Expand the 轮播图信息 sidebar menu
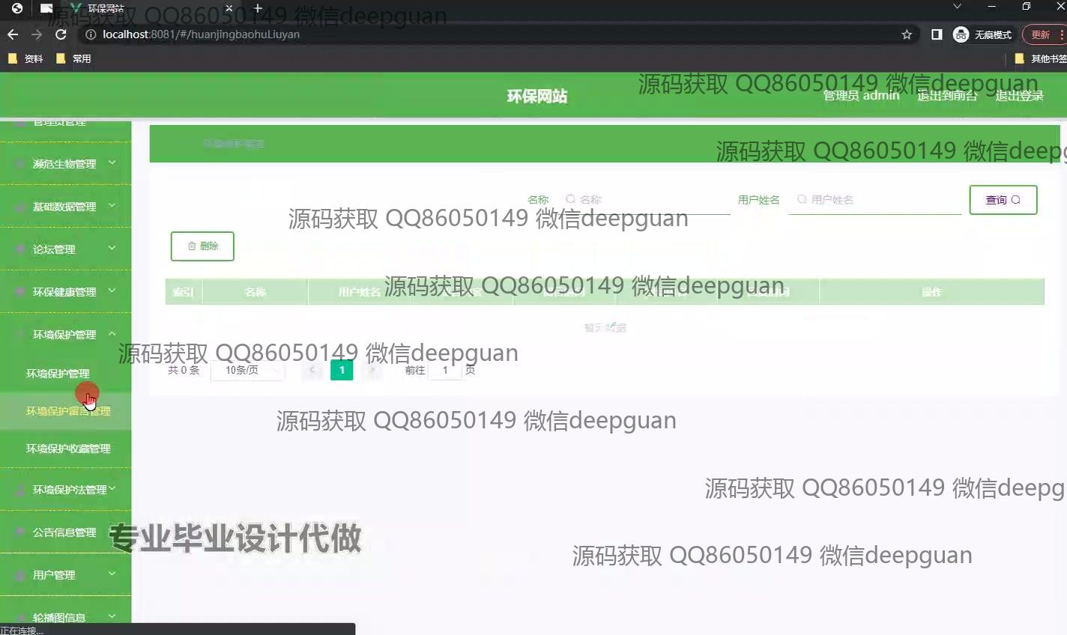1067x635 pixels. [66, 617]
